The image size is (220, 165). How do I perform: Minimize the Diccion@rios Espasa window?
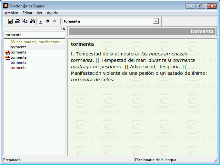(190, 6)
